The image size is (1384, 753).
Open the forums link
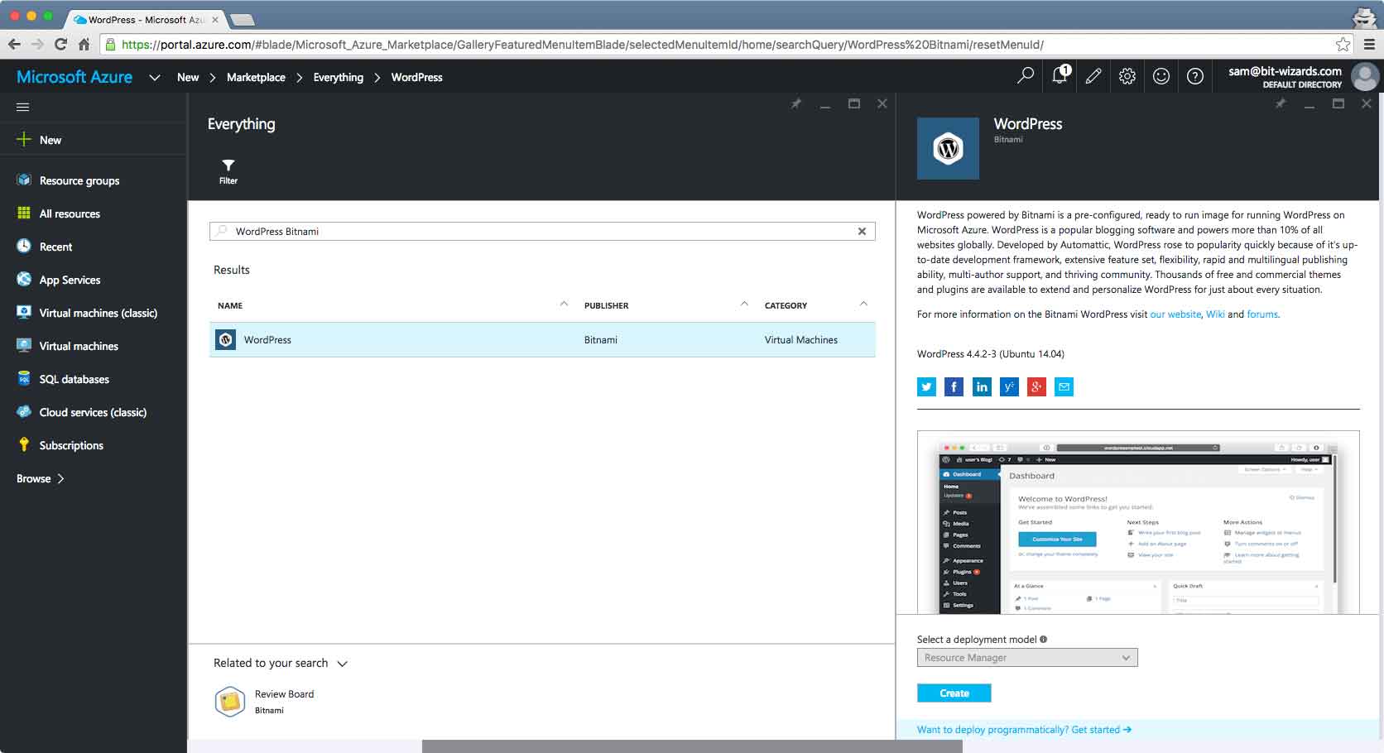click(1262, 314)
